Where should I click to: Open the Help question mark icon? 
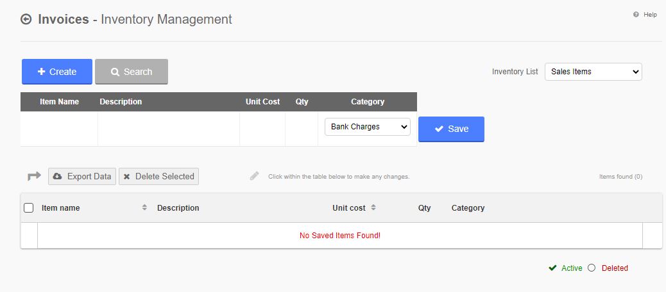[636, 15]
